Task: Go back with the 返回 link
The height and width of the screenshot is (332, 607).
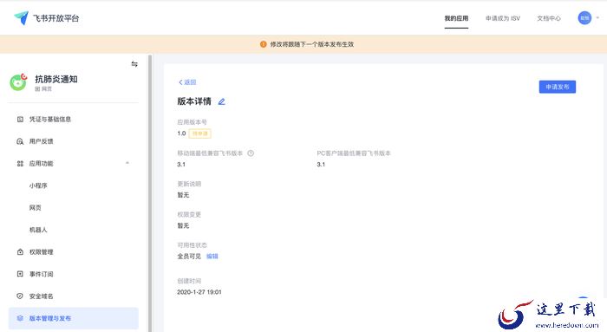Action: (187, 82)
